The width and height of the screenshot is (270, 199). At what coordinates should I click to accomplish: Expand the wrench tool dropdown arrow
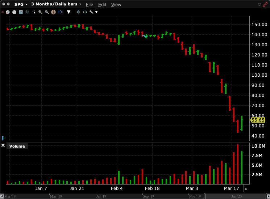point(96,12)
